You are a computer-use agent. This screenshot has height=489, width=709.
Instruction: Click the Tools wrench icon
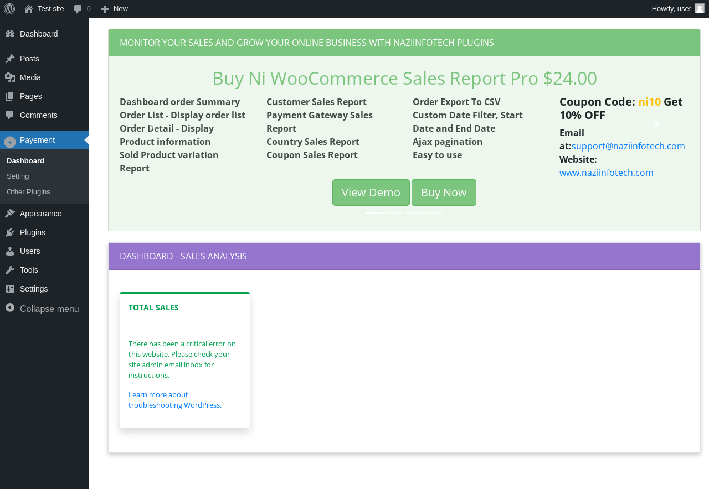point(10,270)
